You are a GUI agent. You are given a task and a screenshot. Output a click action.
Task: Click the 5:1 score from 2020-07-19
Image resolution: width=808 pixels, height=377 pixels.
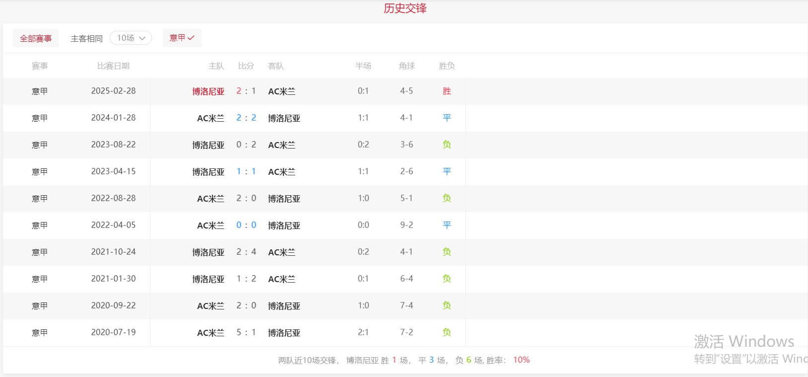point(246,332)
